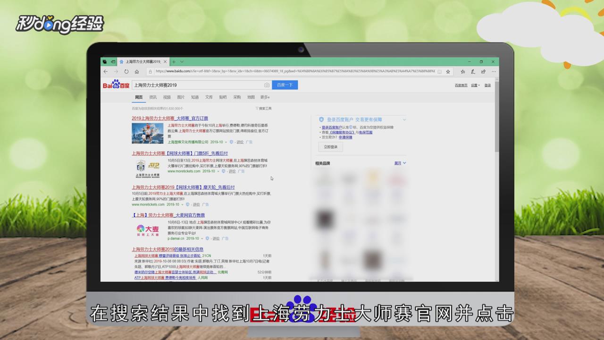604x340 pixels.
Task: Click the add notes pen icon
Action: [x=473, y=72]
